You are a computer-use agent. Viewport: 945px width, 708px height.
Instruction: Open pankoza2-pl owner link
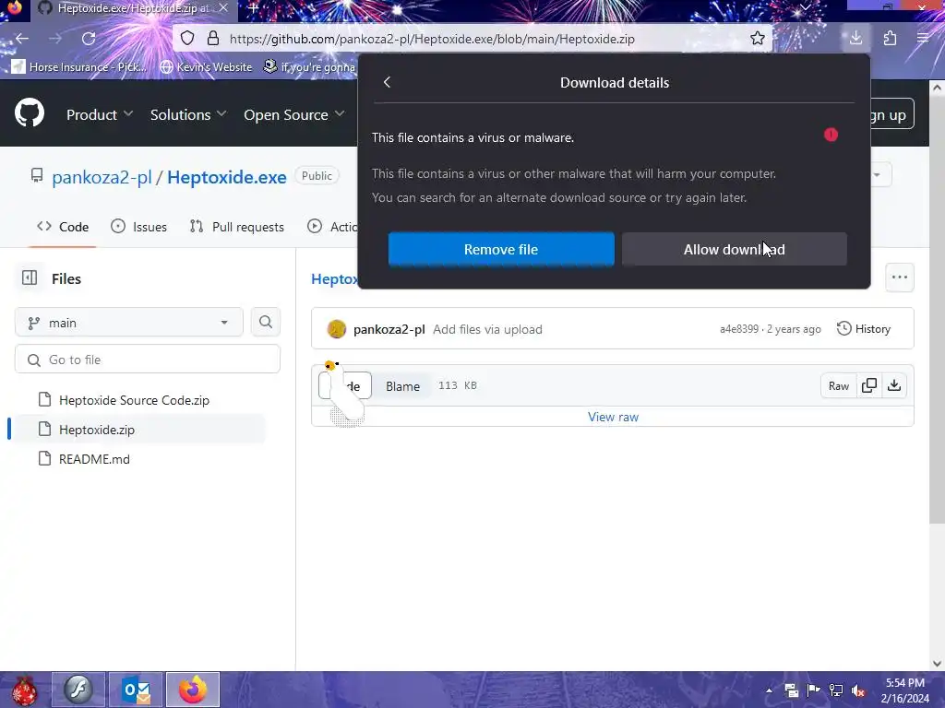(x=102, y=177)
